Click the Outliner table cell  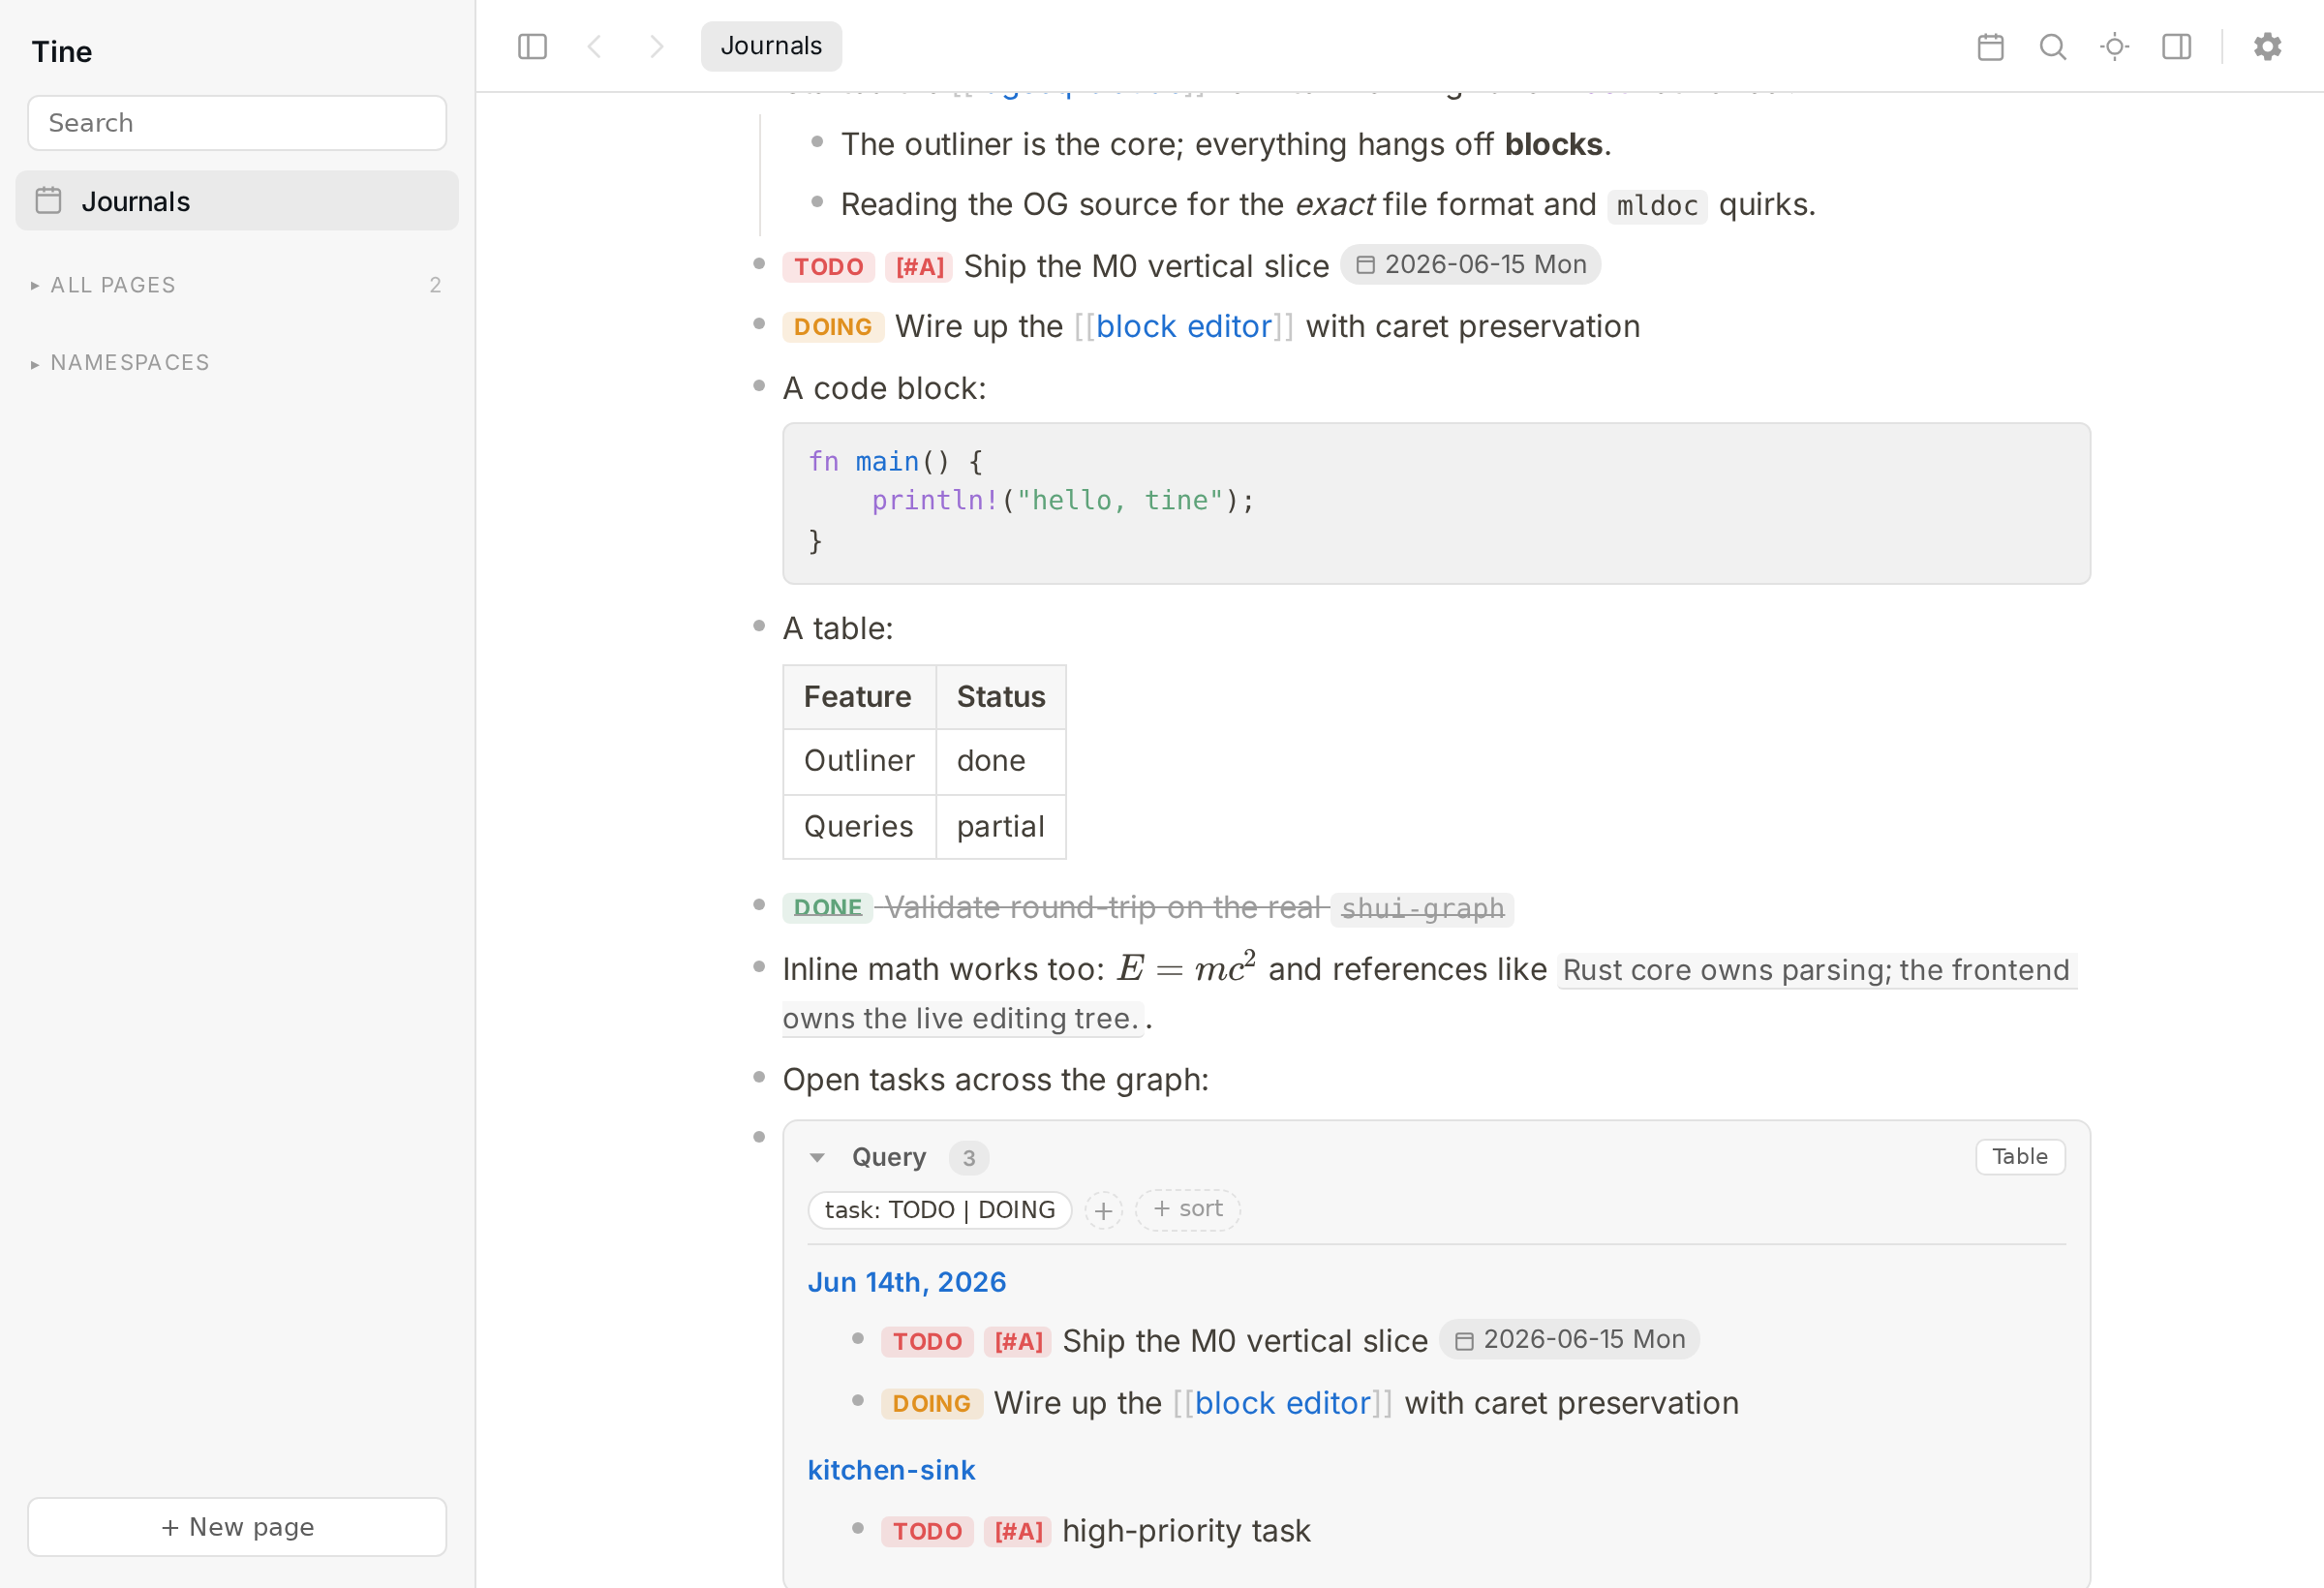(x=859, y=762)
